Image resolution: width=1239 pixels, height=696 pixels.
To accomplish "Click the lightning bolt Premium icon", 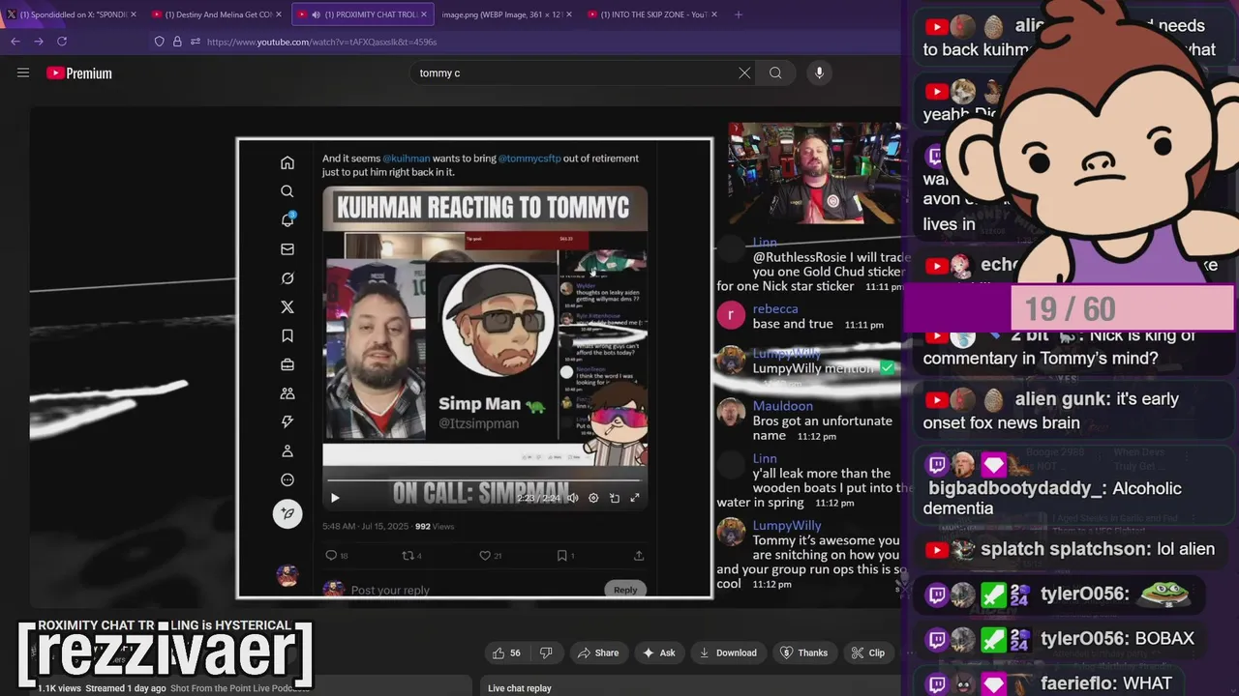I will [287, 421].
